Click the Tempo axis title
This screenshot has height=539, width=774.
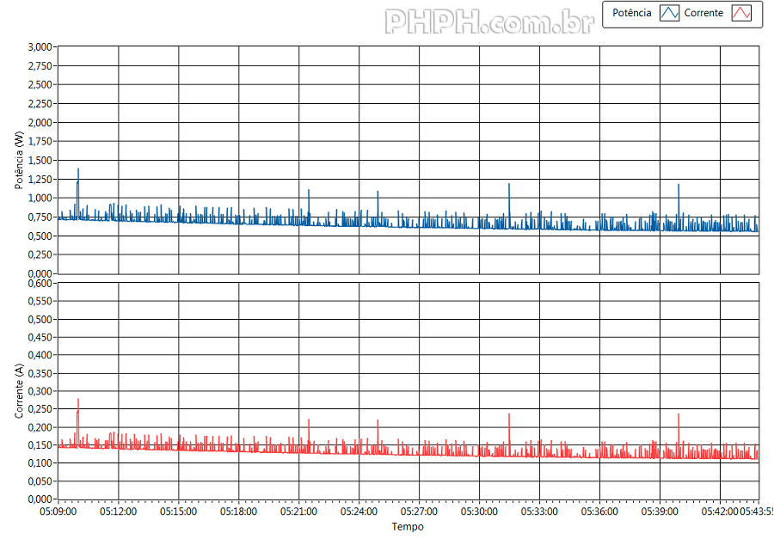pos(408,527)
